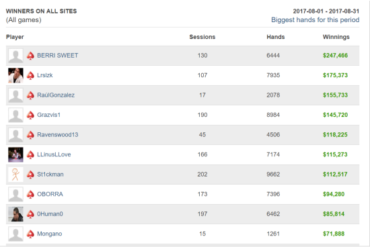
Task: Open Lrslzk's avatar photo
Action: click(x=16, y=75)
